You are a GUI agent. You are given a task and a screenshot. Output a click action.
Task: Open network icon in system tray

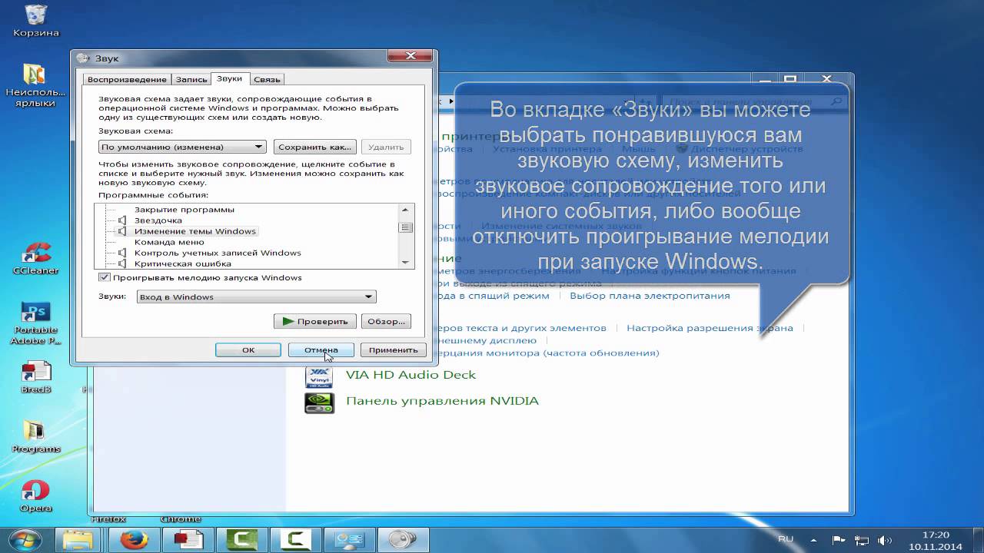[863, 540]
